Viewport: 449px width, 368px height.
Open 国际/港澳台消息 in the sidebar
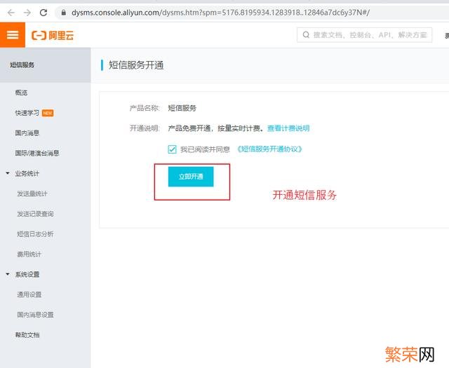click(x=37, y=153)
